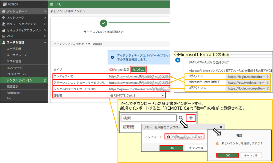
Task: Click OK in the 確認 dialog
Action: tap(228, 155)
